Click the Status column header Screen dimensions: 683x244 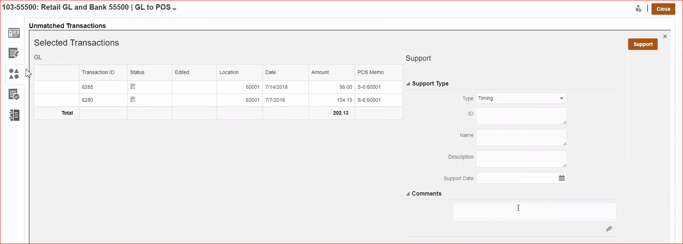tap(150, 73)
